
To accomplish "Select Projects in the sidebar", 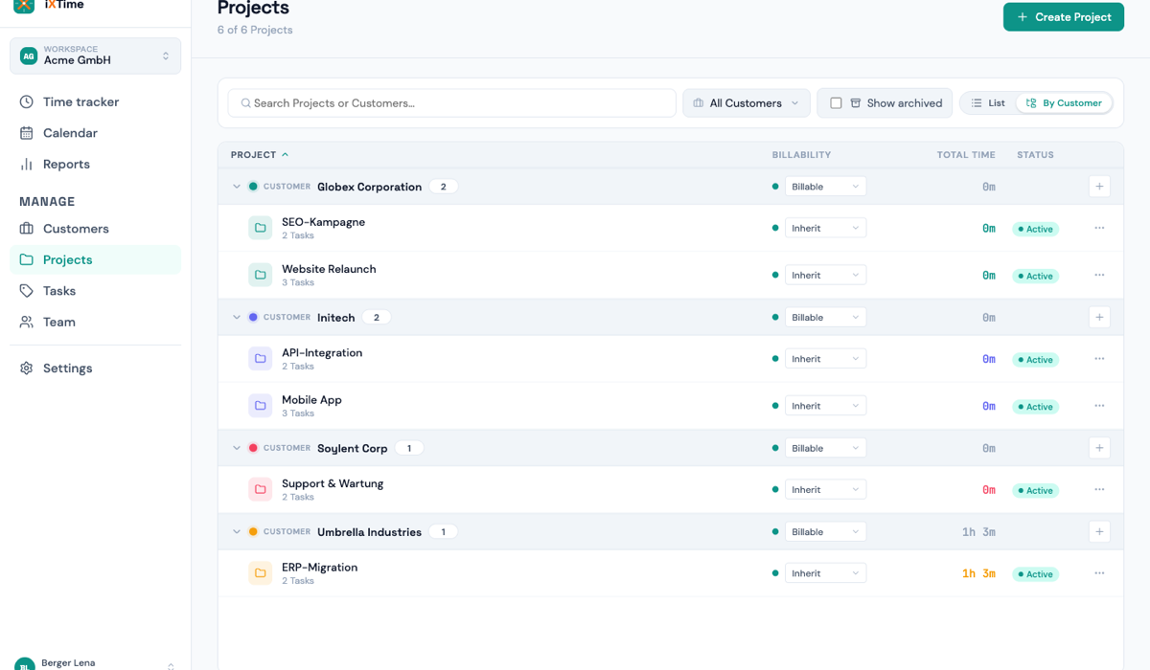I will tap(95, 259).
